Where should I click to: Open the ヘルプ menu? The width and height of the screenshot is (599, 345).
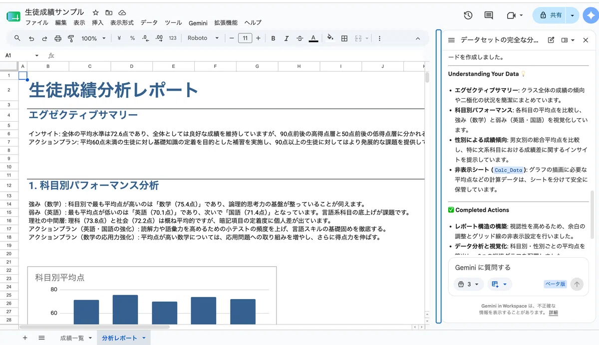[253, 23]
